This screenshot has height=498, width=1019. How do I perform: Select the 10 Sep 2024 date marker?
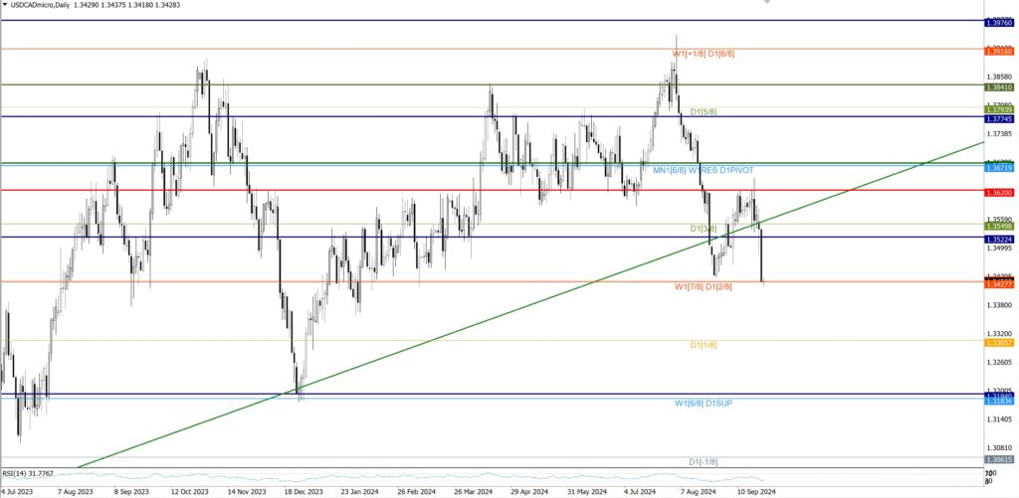[x=755, y=491]
